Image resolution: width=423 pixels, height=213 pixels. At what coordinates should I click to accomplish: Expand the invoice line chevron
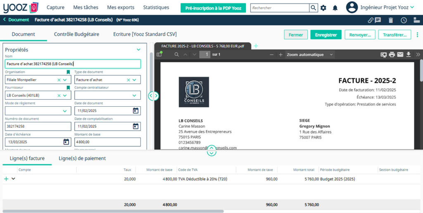13,178
